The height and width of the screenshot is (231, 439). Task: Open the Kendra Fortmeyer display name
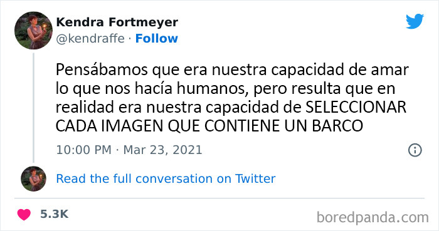point(117,22)
